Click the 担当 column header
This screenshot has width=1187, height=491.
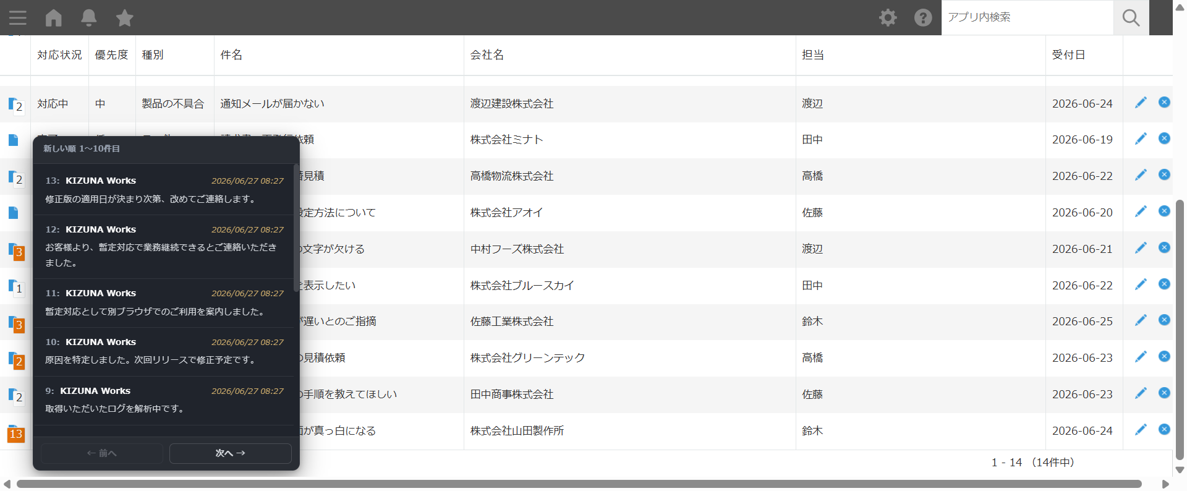pyautogui.click(x=921, y=55)
